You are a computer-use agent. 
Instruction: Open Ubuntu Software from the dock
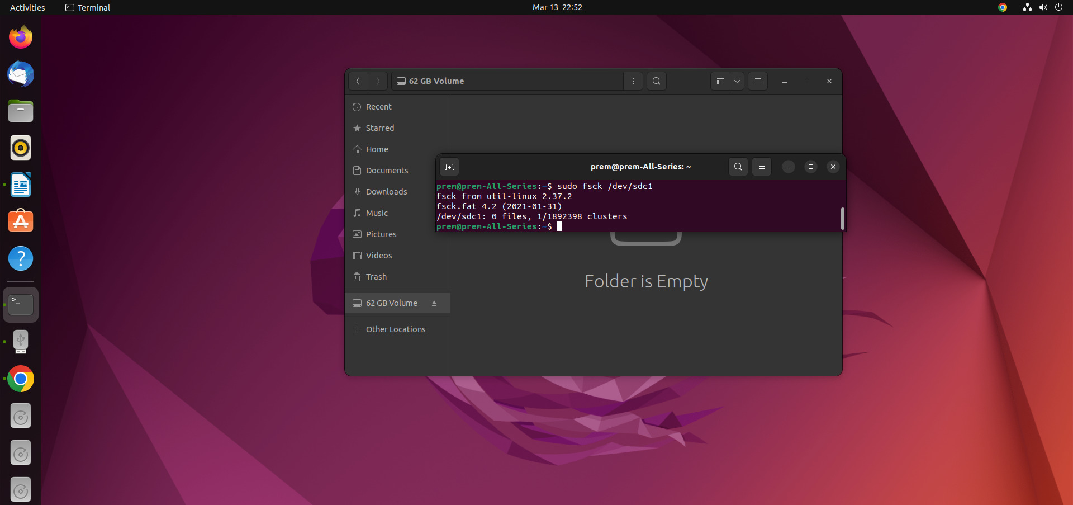click(21, 221)
